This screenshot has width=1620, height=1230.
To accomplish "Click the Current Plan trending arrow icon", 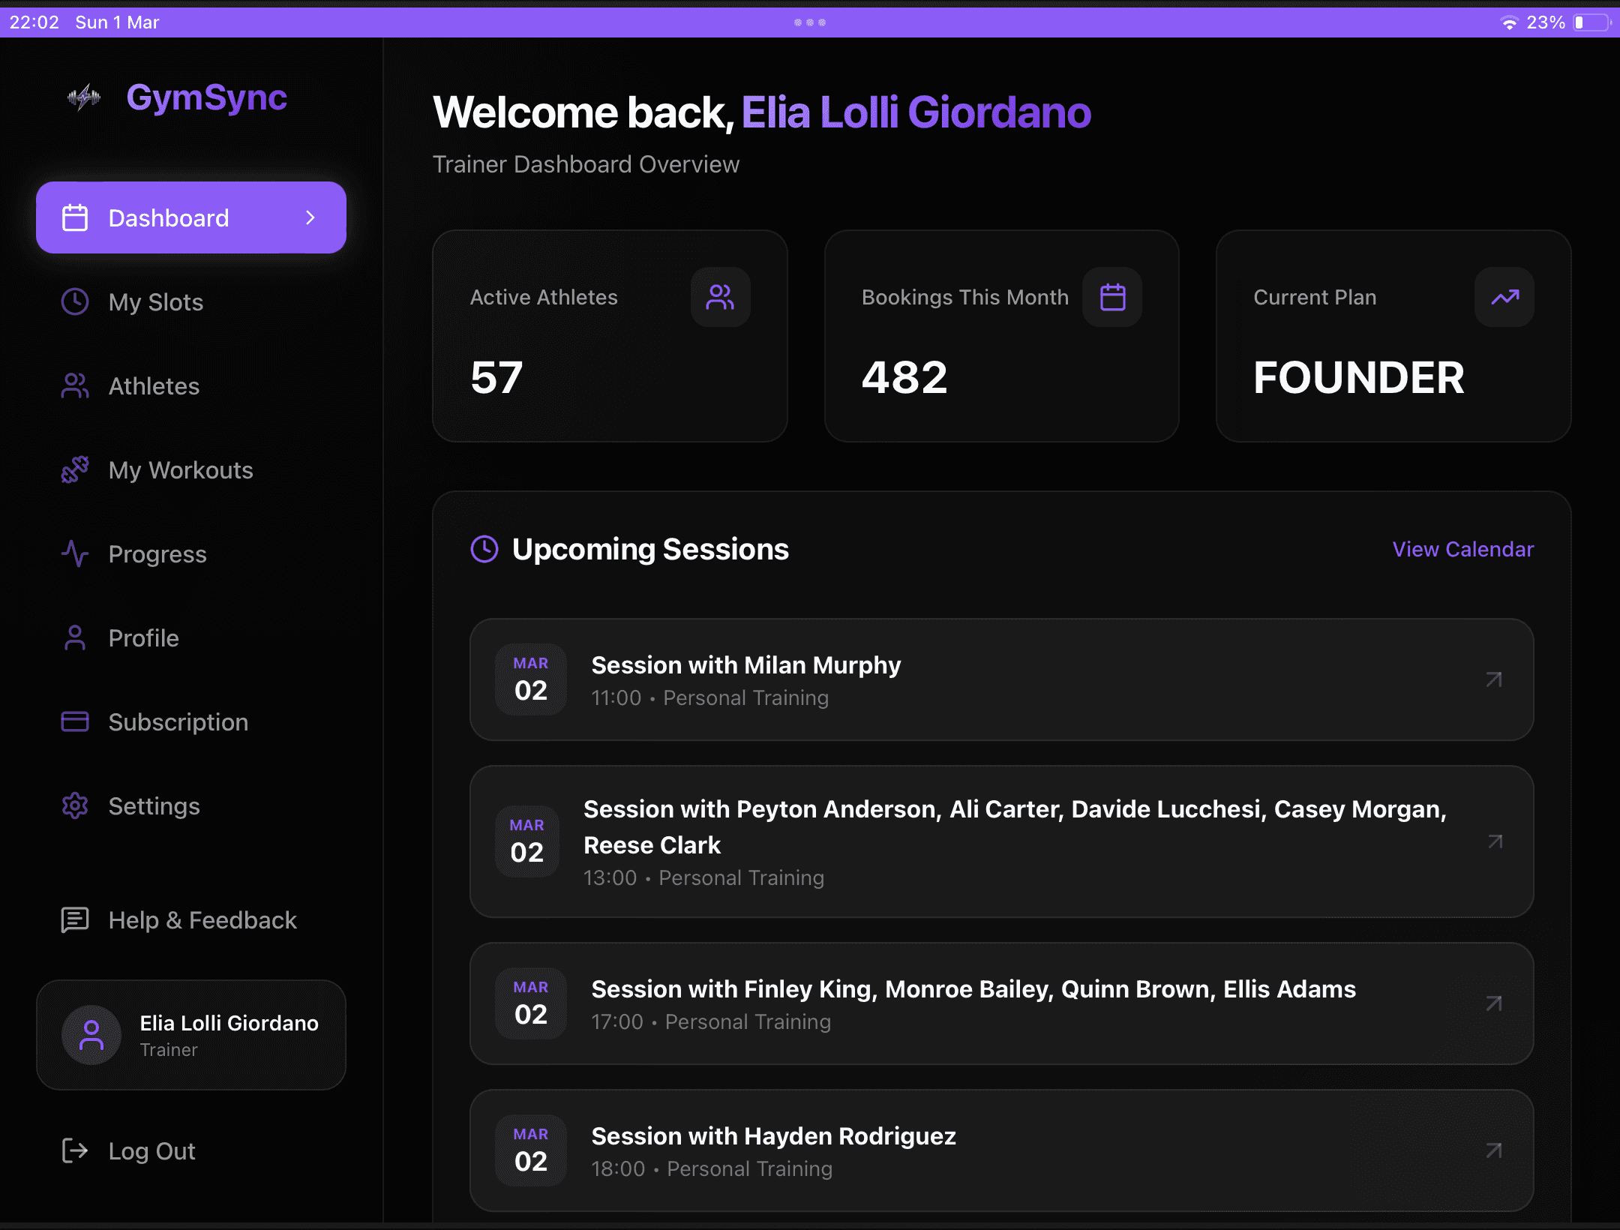I will [x=1504, y=297].
